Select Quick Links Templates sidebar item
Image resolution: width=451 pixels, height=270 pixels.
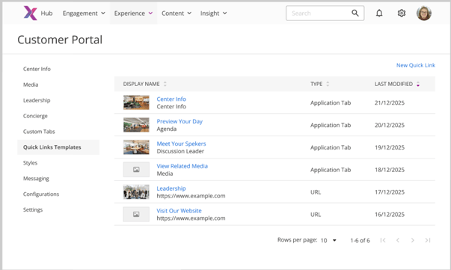tap(58, 147)
